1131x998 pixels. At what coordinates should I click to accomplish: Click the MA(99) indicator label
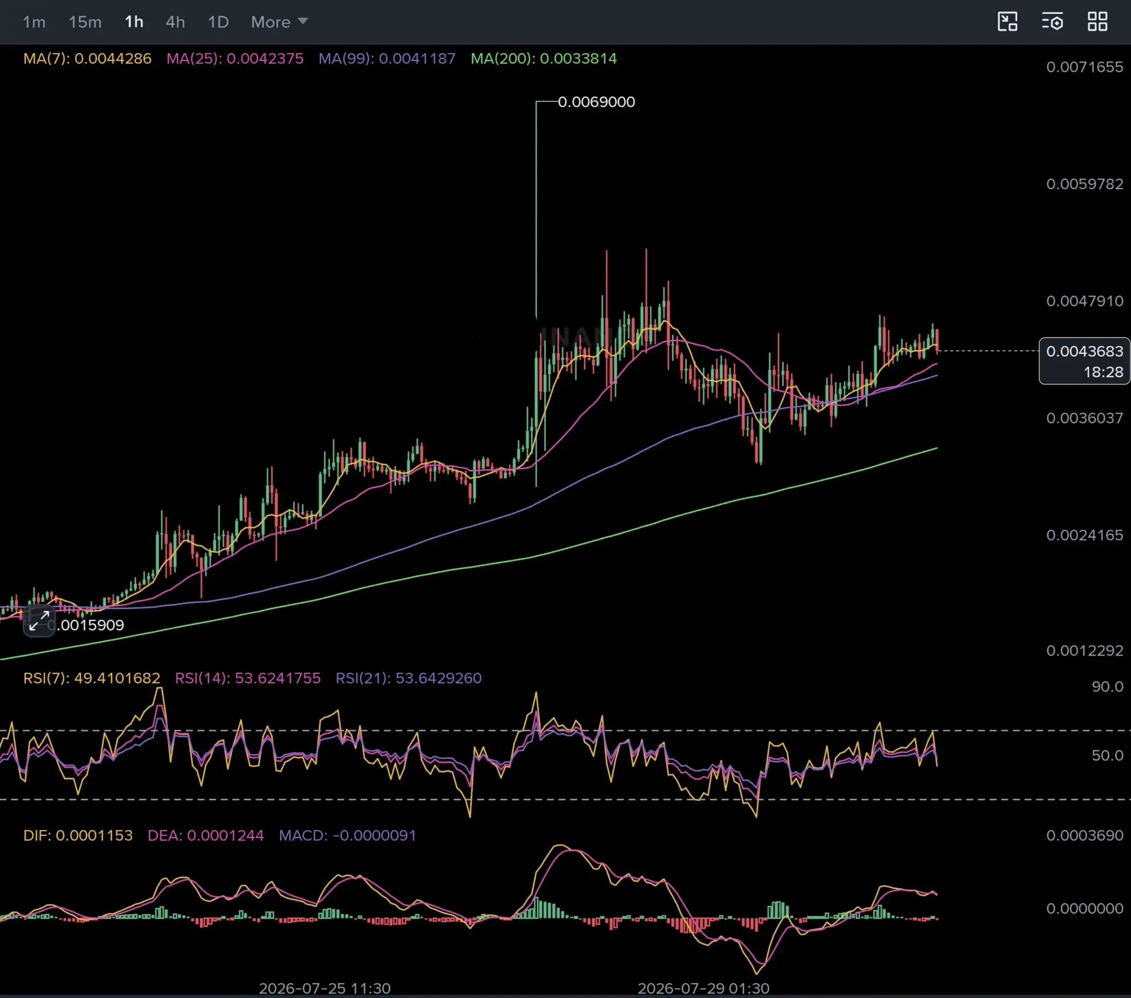[387, 59]
